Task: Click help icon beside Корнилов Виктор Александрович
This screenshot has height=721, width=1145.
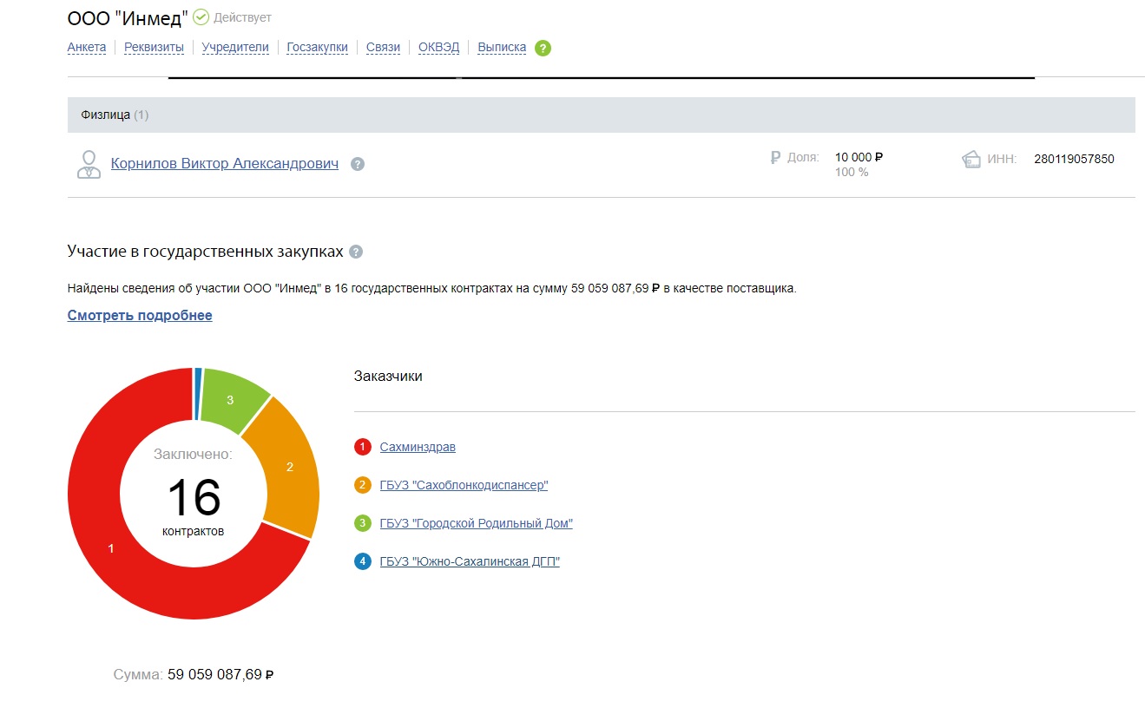Action: (x=357, y=164)
